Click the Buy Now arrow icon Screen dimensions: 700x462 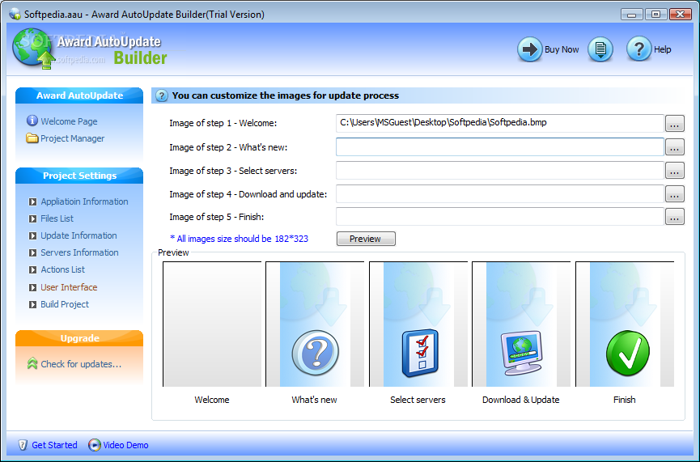pos(529,49)
